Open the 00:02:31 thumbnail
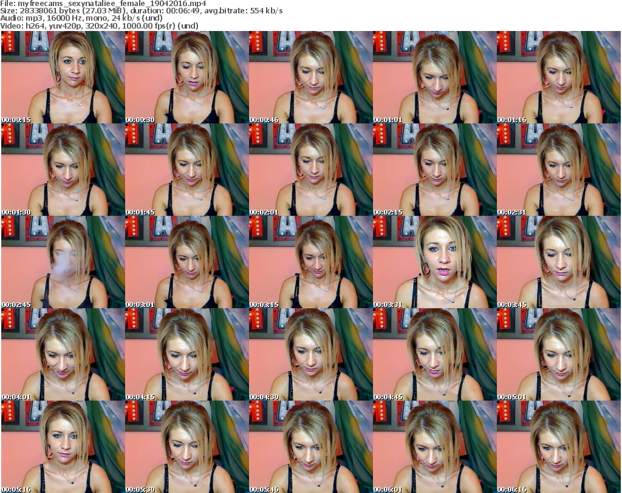622x493 pixels. tap(558, 170)
